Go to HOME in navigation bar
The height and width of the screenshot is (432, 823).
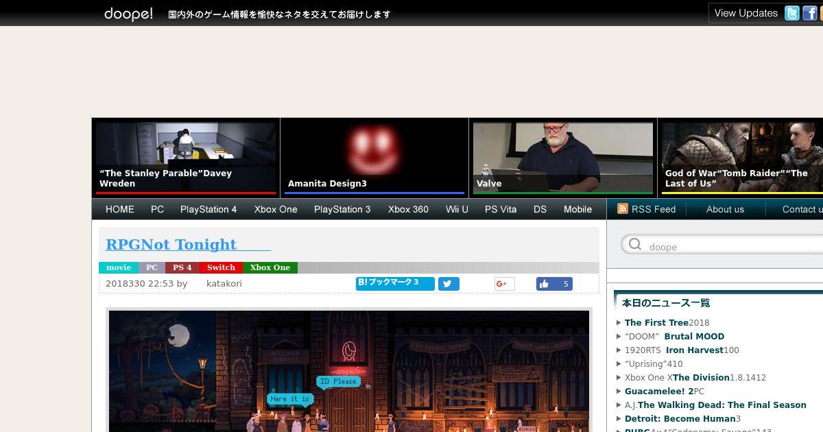point(120,209)
